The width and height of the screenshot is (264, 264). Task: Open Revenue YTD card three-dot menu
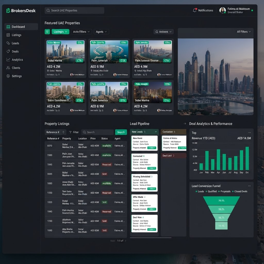249,133
